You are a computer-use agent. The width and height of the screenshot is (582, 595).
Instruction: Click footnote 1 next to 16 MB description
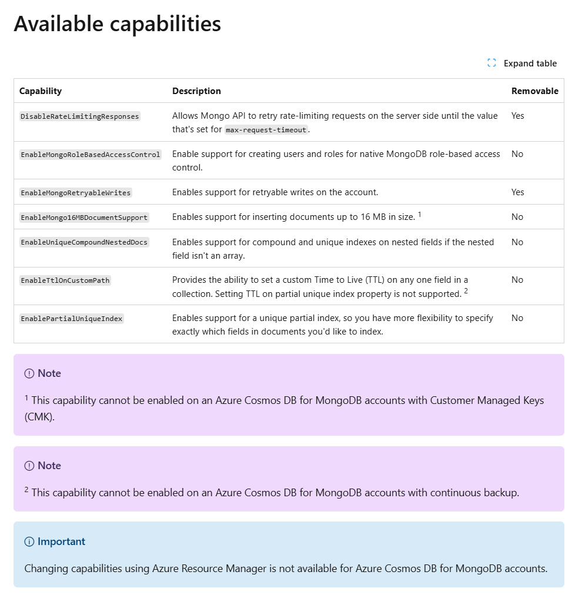coord(420,213)
